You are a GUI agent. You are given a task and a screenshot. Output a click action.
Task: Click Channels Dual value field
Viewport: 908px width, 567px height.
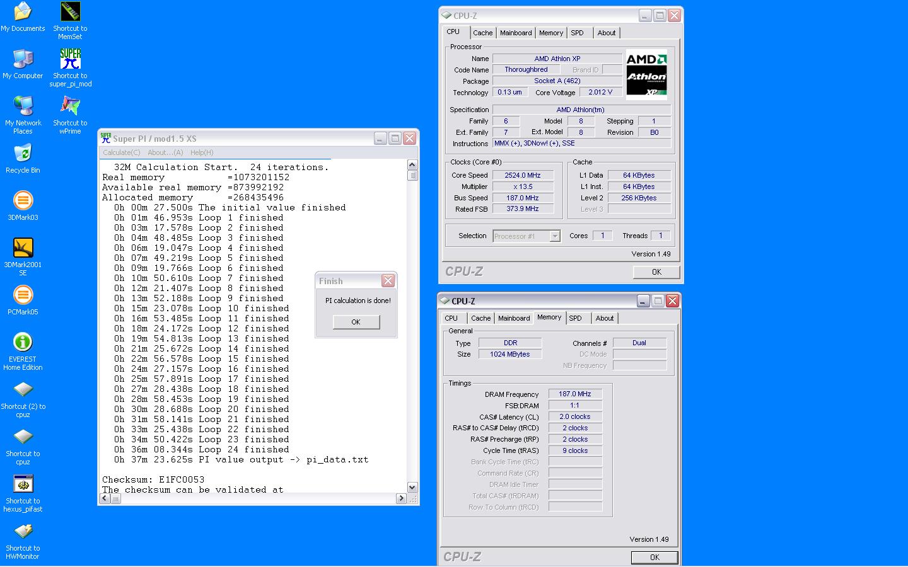click(639, 343)
